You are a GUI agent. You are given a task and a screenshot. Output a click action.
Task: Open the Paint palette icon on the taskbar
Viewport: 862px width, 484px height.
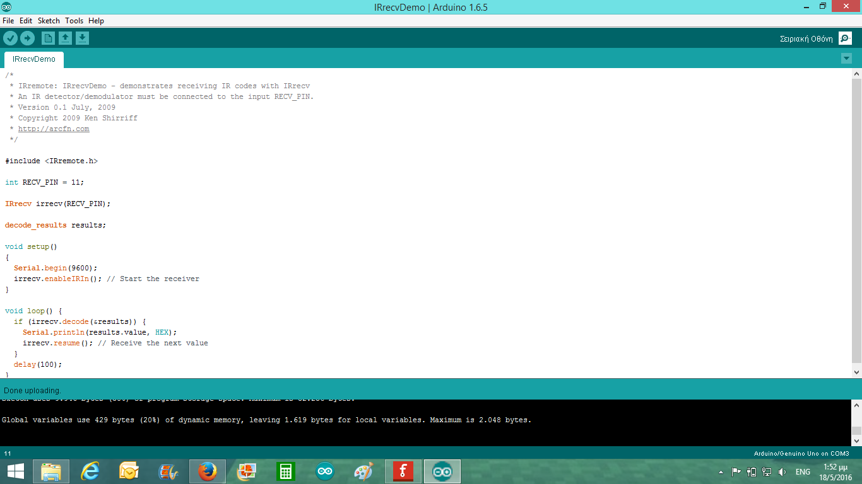click(x=364, y=471)
